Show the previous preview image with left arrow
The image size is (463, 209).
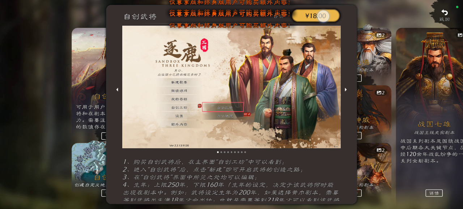tap(117, 89)
